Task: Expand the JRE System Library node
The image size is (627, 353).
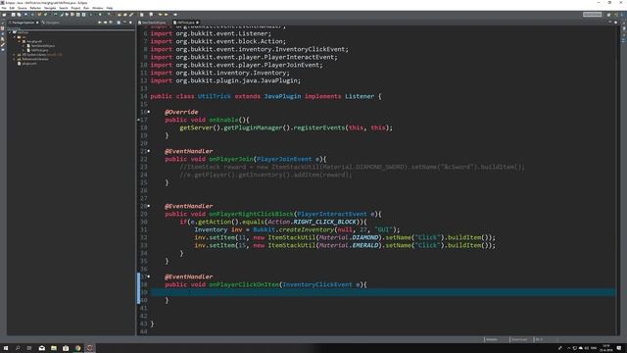Action: (x=15, y=55)
